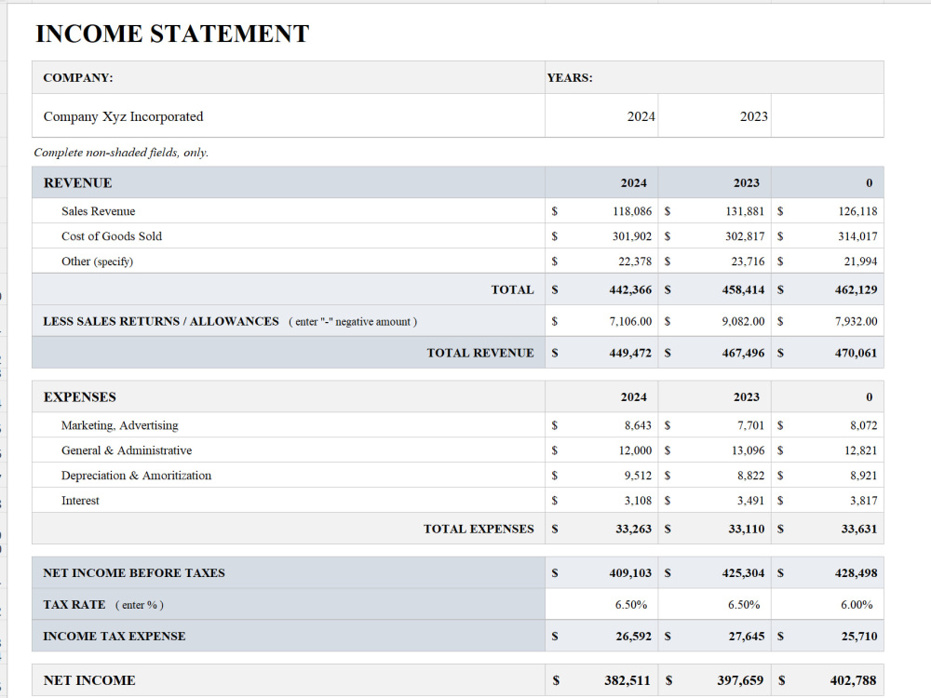931x698 pixels.
Task: Select the company name cell 'Company Xyz Incorporated'
Action: pos(289,115)
